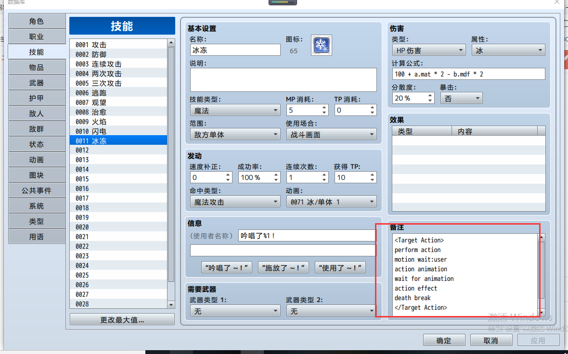Click the TP 消耗 spinner box
568x354 pixels.
[x=355, y=110]
